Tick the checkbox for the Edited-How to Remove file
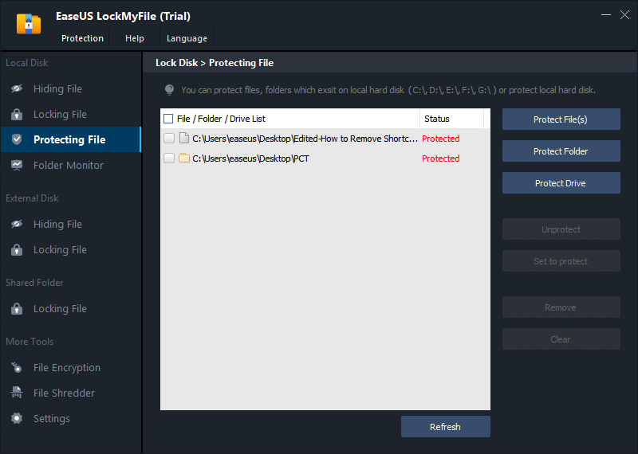638x454 pixels. [169, 139]
